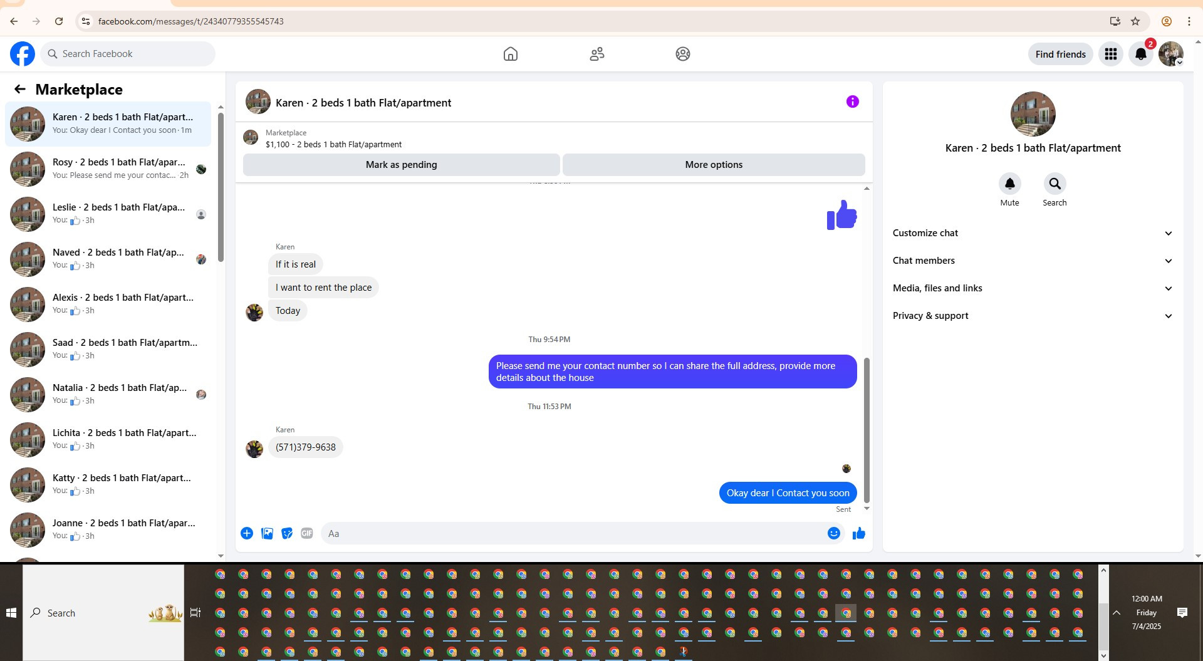Click the browser back arrow
Screen dimensions: 1203x661
14,21
